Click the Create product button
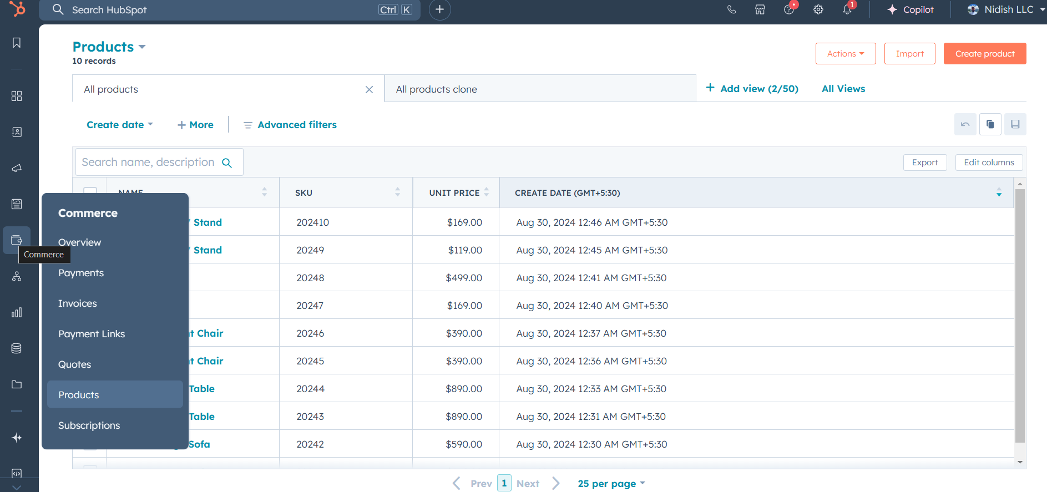Screen dimensions: 1047x492 tap(985, 53)
